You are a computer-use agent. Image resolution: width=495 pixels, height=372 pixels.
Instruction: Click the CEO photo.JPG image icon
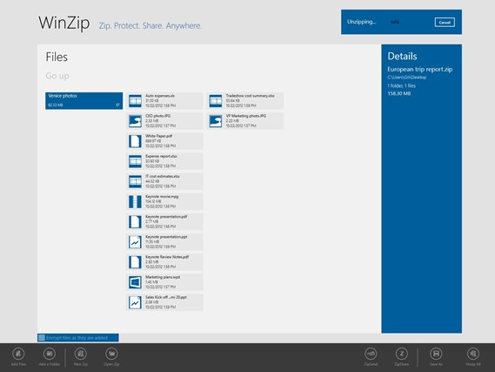pyautogui.click(x=135, y=121)
